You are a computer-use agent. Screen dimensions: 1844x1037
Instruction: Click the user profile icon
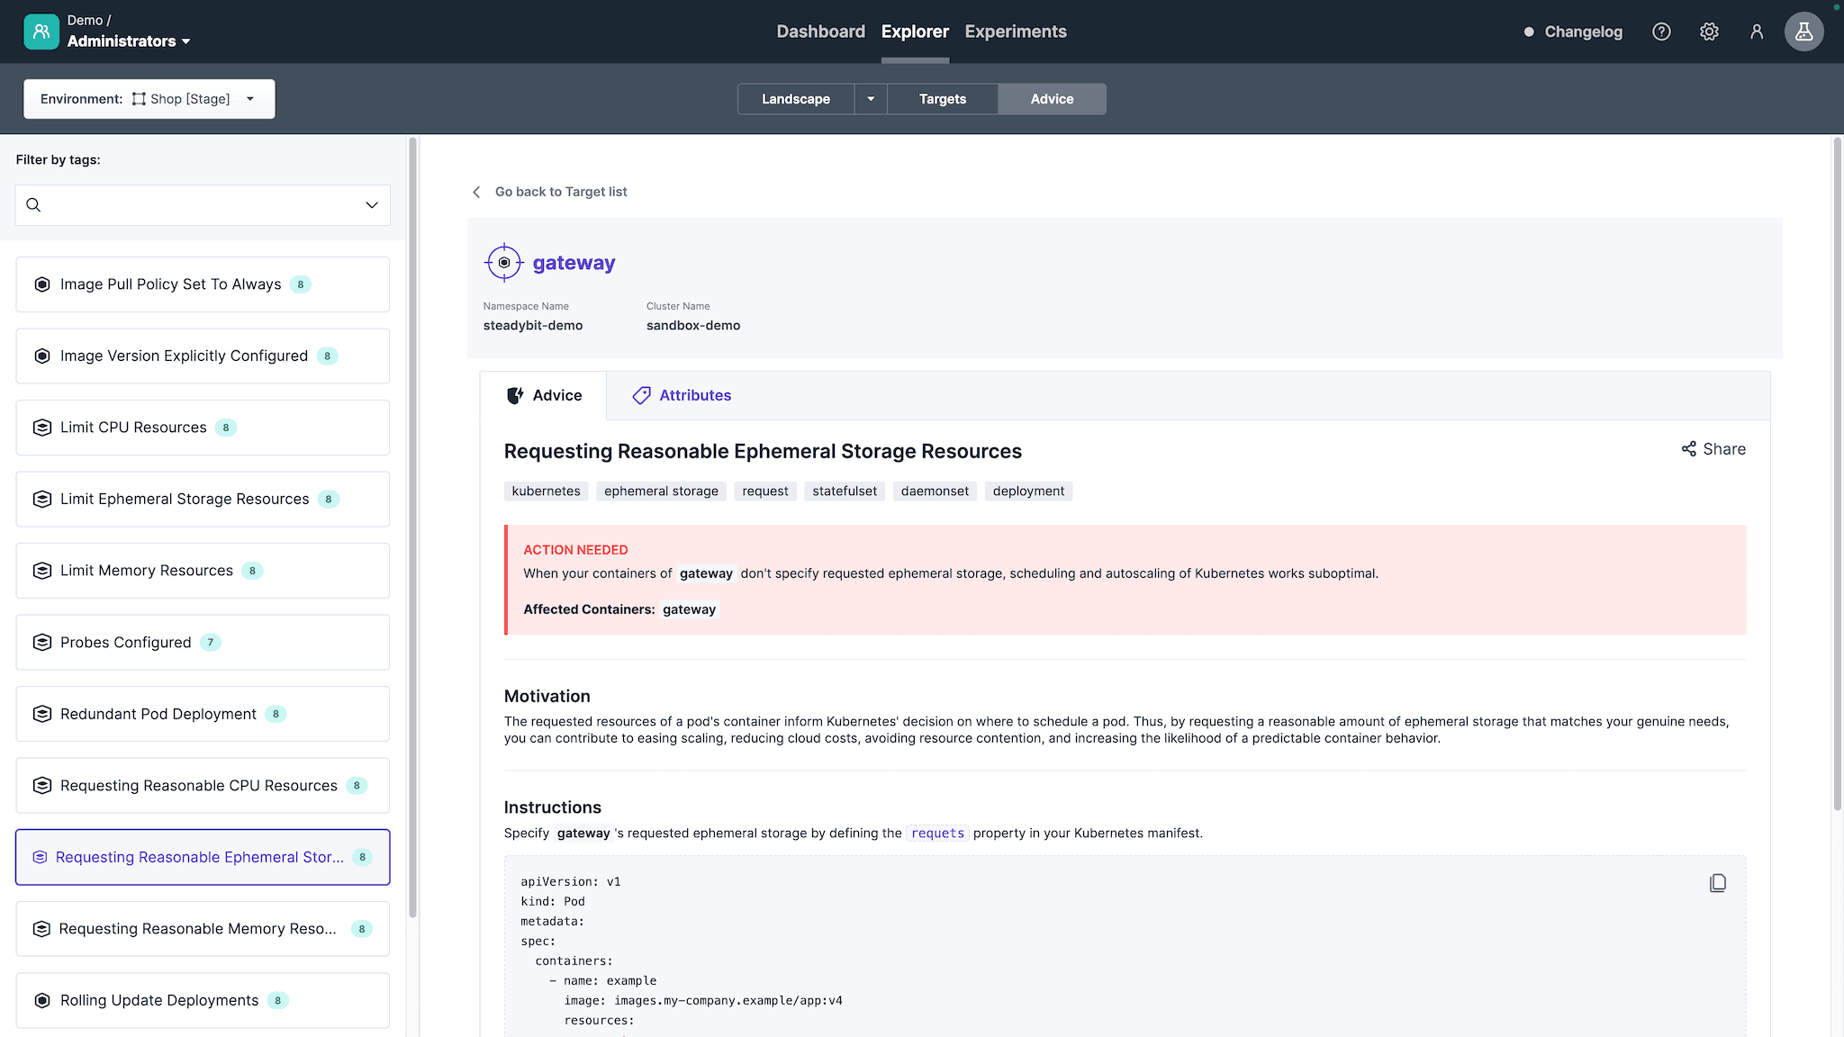point(1756,32)
